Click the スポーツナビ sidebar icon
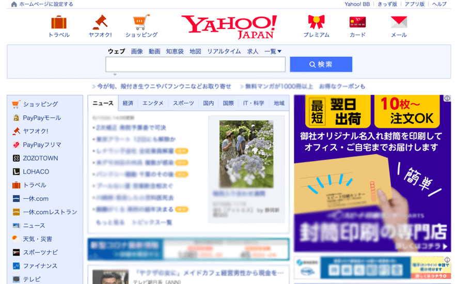Viewport: 456px width, 284px height. pyautogui.click(x=16, y=253)
